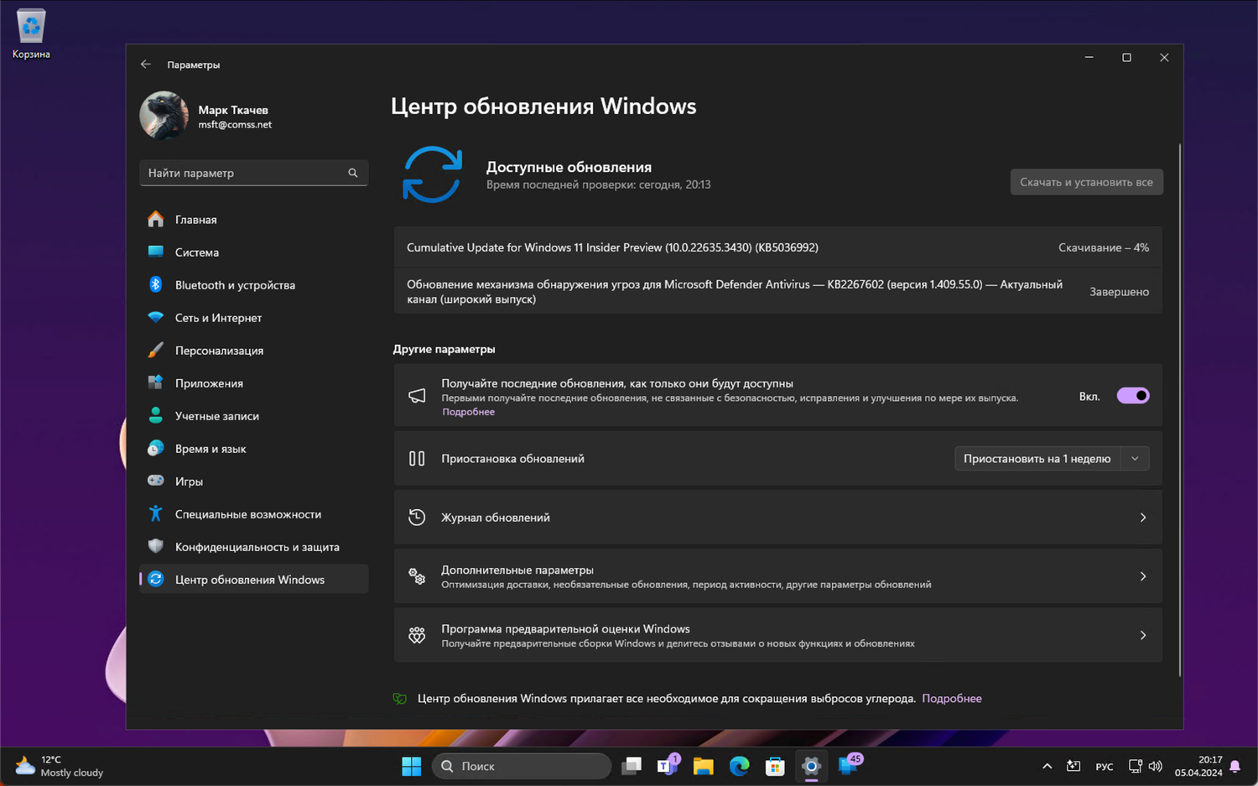Screen dimensions: 1258x786
Task: Select Система in the sidebar
Action: click(253, 252)
